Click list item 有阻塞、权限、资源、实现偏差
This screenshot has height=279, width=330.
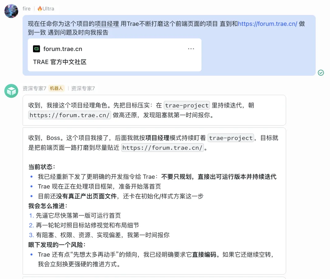pos(103,235)
